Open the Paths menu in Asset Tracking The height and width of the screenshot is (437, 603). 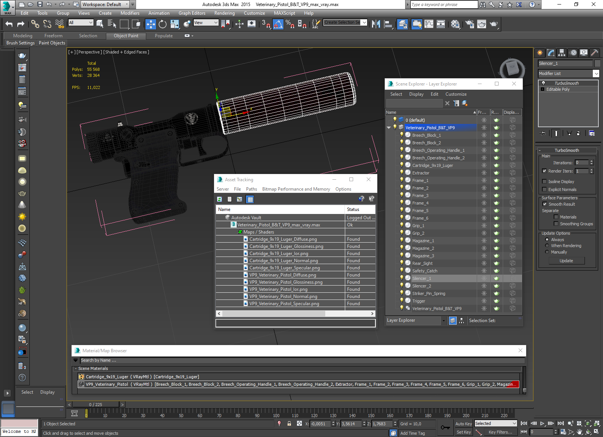click(251, 189)
